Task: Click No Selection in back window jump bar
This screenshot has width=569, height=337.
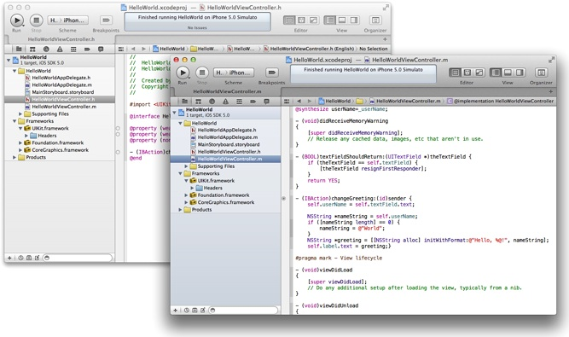Action: (x=374, y=49)
